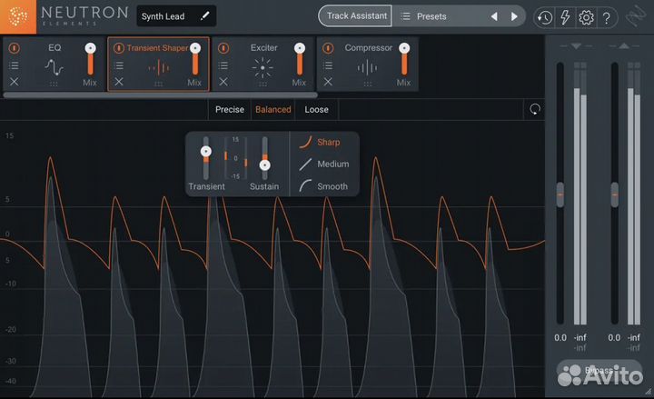
Task: Remove the Compressor module with X
Action: coord(328,82)
